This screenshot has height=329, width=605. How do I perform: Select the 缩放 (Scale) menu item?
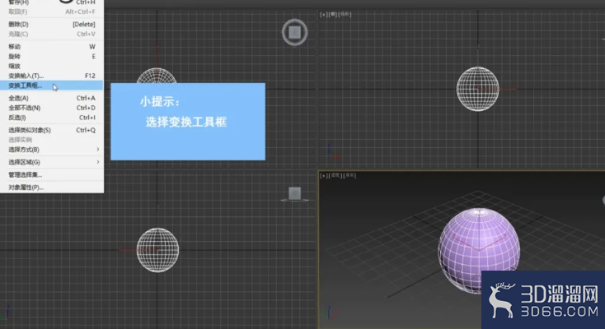click(x=52, y=66)
